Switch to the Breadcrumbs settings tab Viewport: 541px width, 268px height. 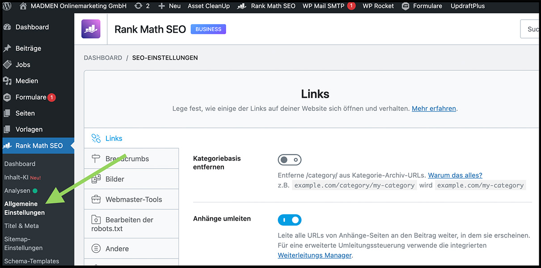point(131,159)
